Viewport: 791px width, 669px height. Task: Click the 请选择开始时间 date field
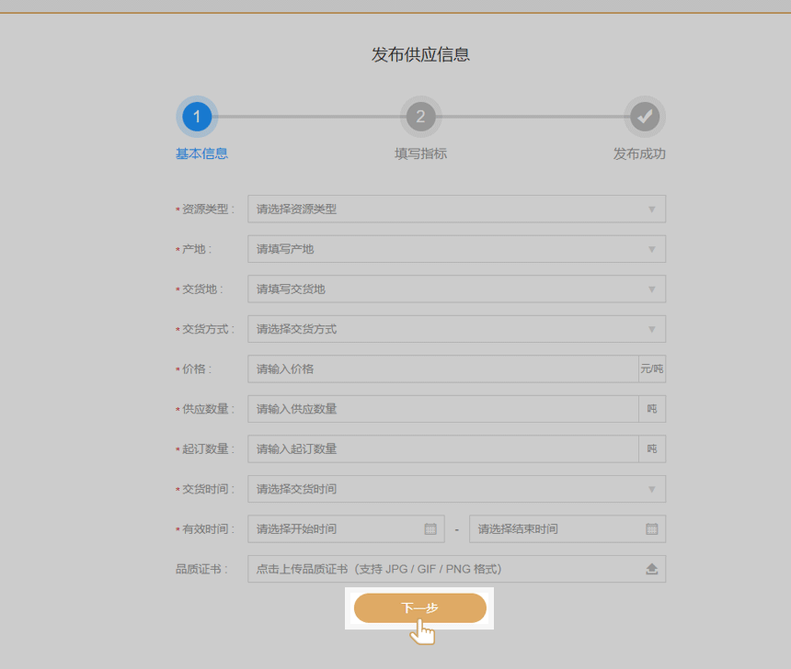336,529
